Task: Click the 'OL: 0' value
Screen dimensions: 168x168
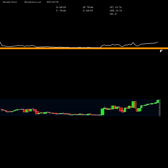Action: click(113, 14)
